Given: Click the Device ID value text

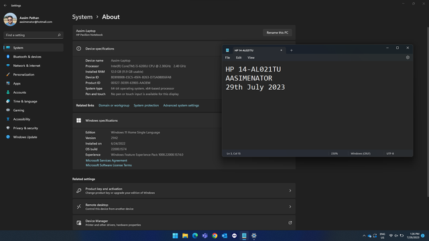Looking at the screenshot, I should pos(141,78).
